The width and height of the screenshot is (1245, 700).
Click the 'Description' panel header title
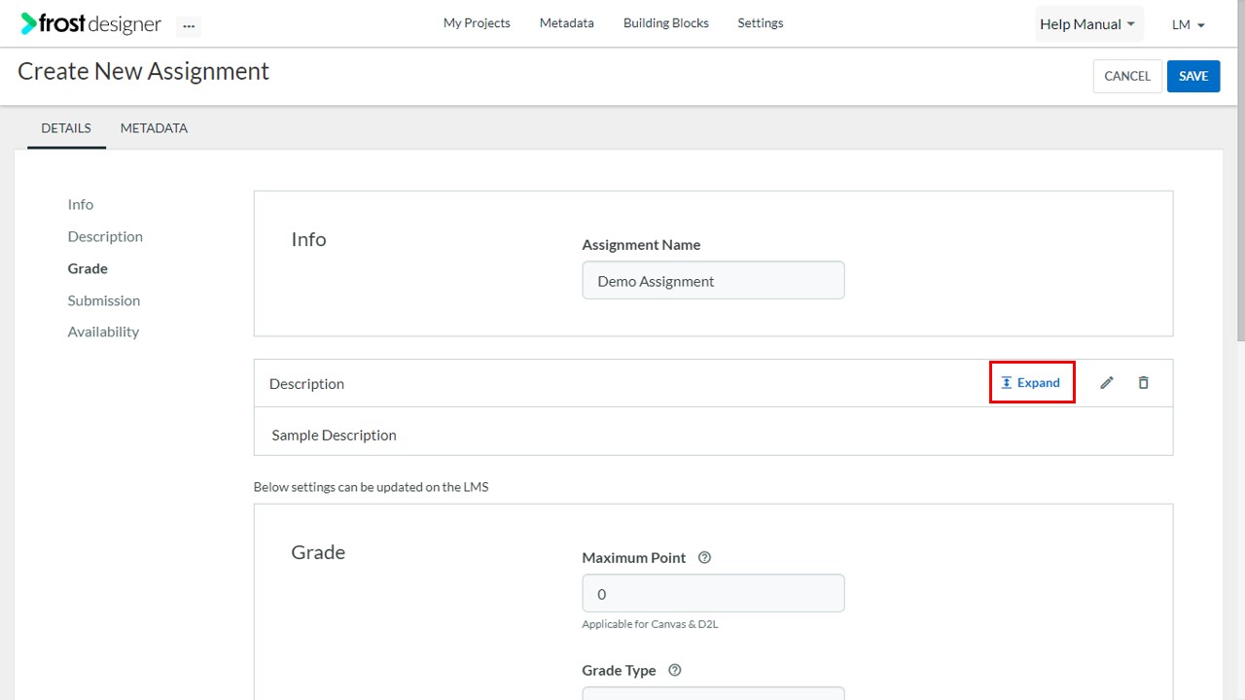tap(306, 383)
